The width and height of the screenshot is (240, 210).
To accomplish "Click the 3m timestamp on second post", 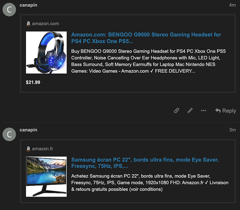I will point(232,130).
